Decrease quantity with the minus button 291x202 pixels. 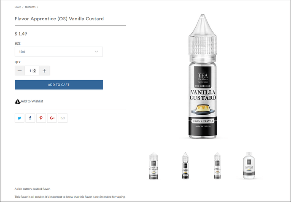(20, 71)
